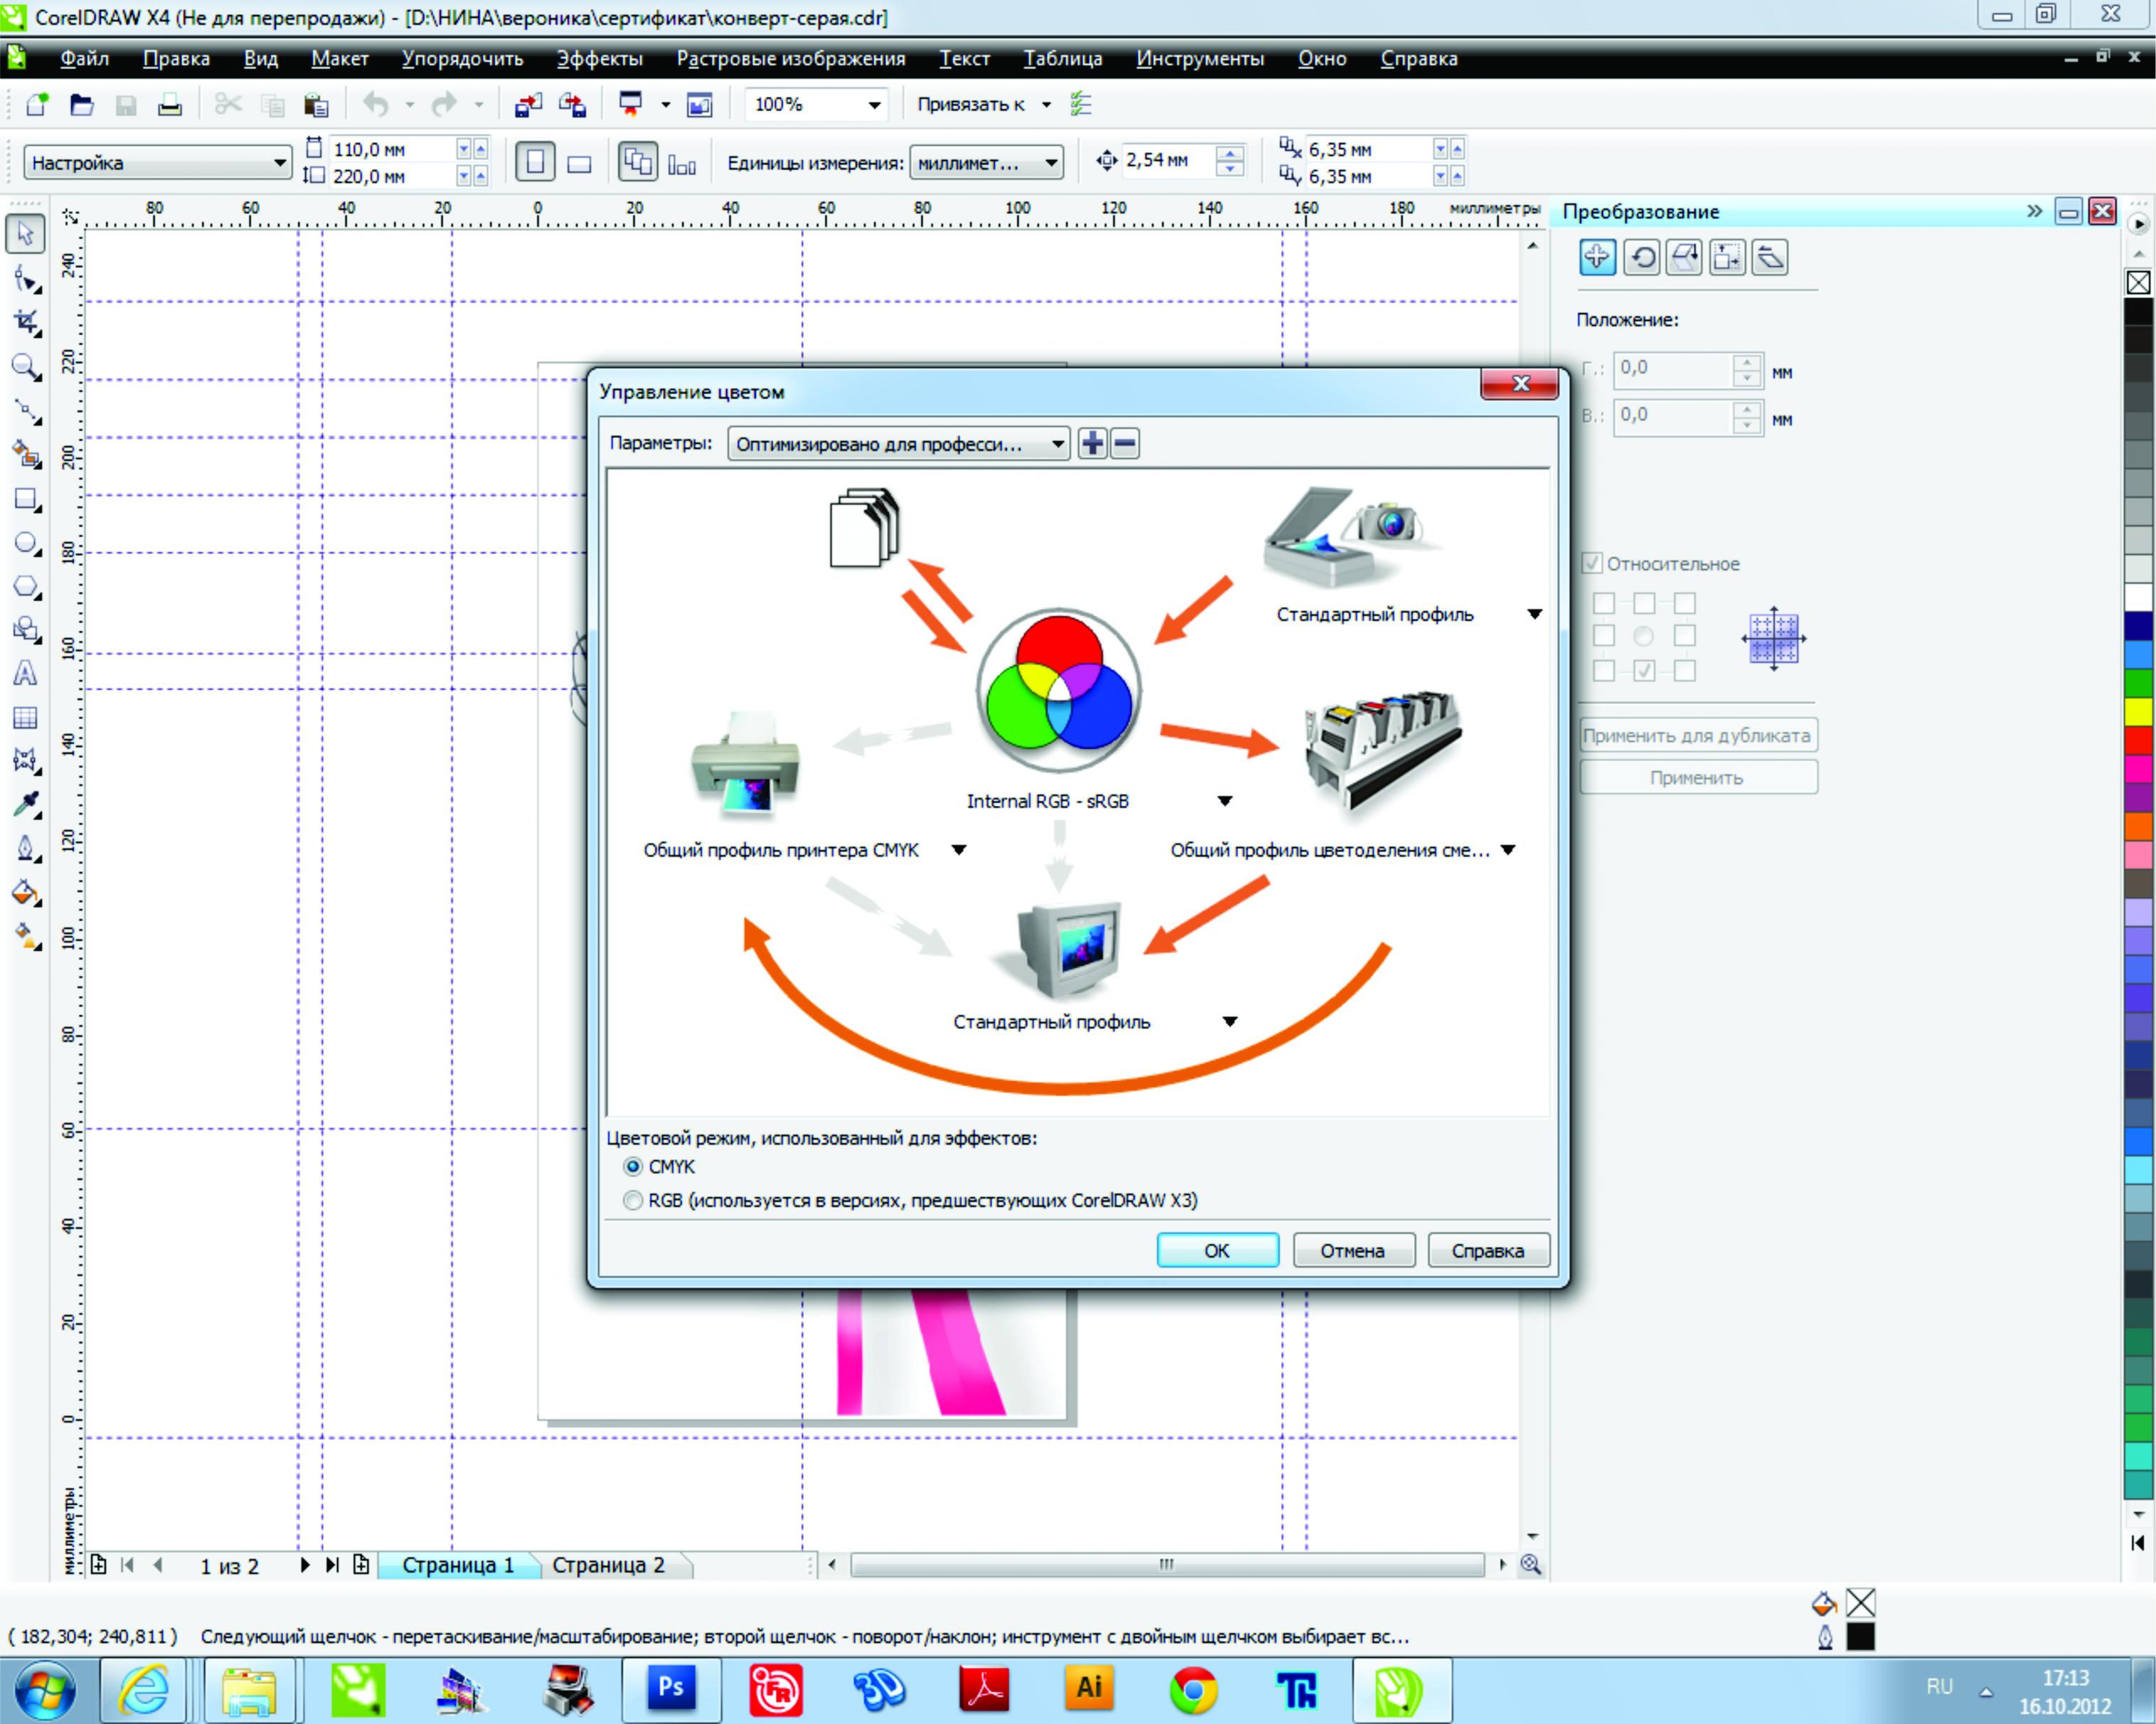The image size is (2156, 1724).
Task: Check the bottom-center anchor point box
Action: pyautogui.click(x=1644, y=671)
